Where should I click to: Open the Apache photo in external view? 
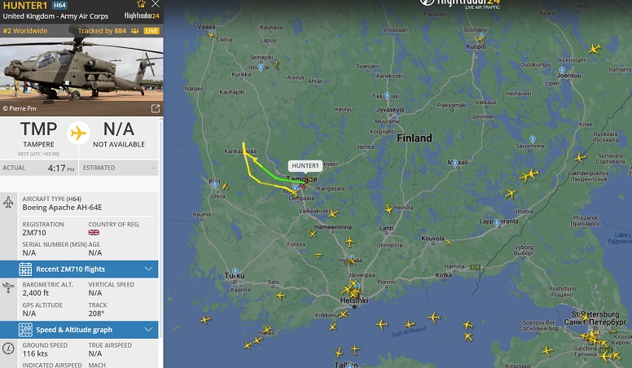(x=156, y=108)
